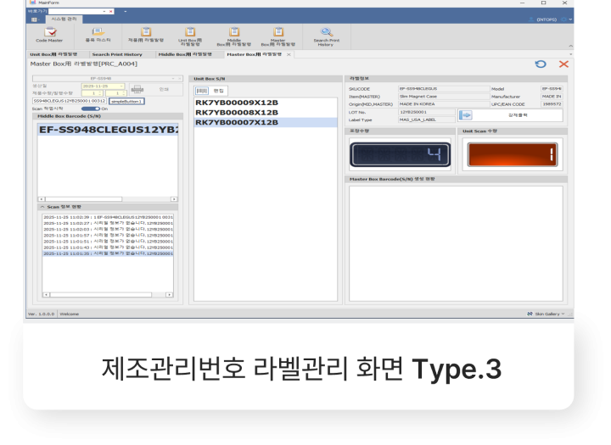Expand the Skin Gallery dropdown arrow
This screenshot has height=445, width=611.
pyautogui.click(x=563, y=314)
